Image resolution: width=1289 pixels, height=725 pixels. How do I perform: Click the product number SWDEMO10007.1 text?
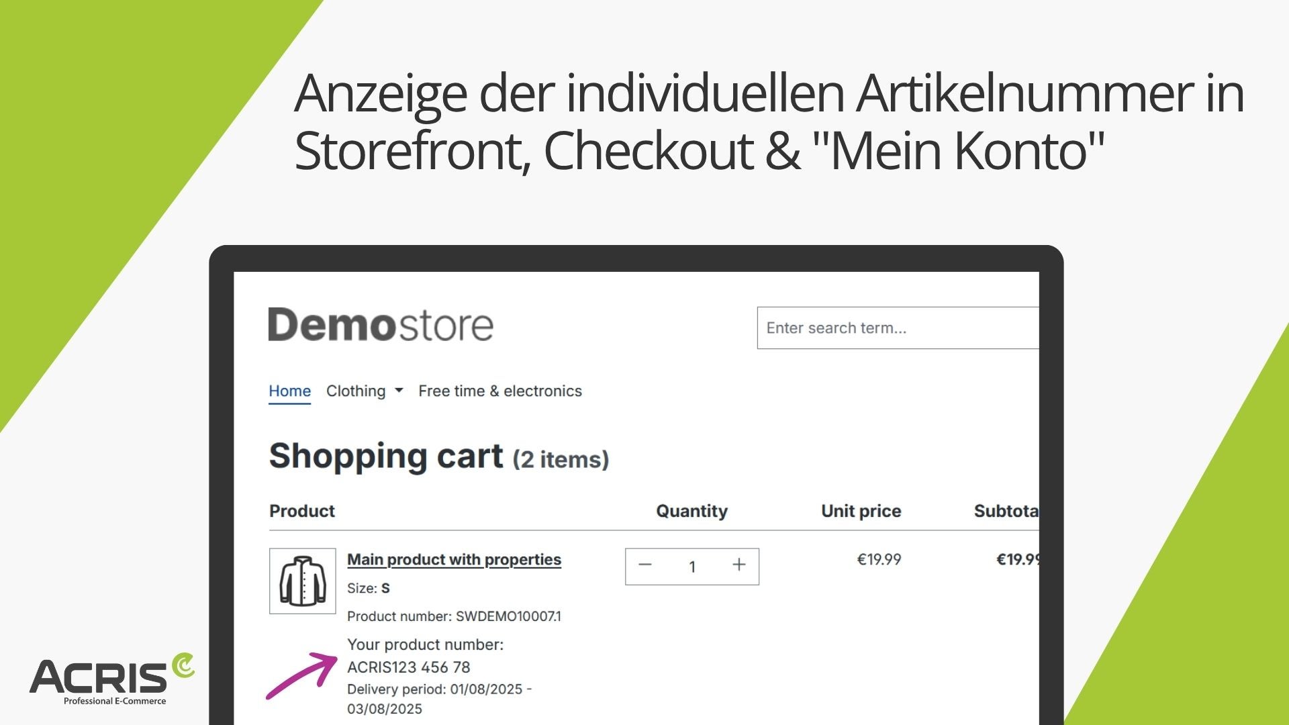pos(508,616)
